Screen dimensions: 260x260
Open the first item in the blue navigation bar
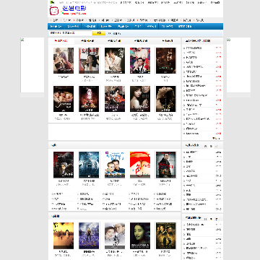pyautogui.click(x=56, y=27)
